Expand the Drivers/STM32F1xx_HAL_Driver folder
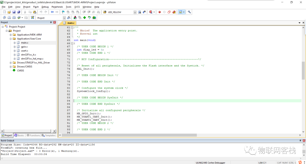306x164 pixels. pos(10,62)
